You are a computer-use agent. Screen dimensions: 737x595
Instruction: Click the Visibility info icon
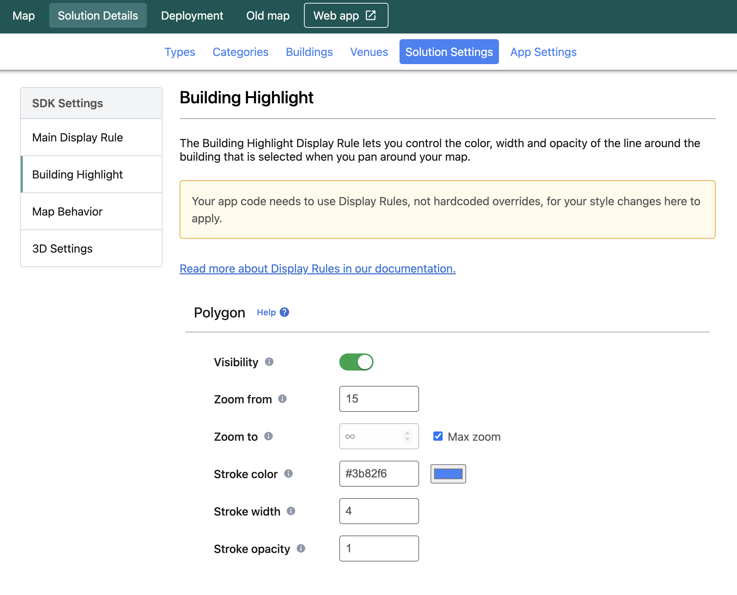click(269, 362)
